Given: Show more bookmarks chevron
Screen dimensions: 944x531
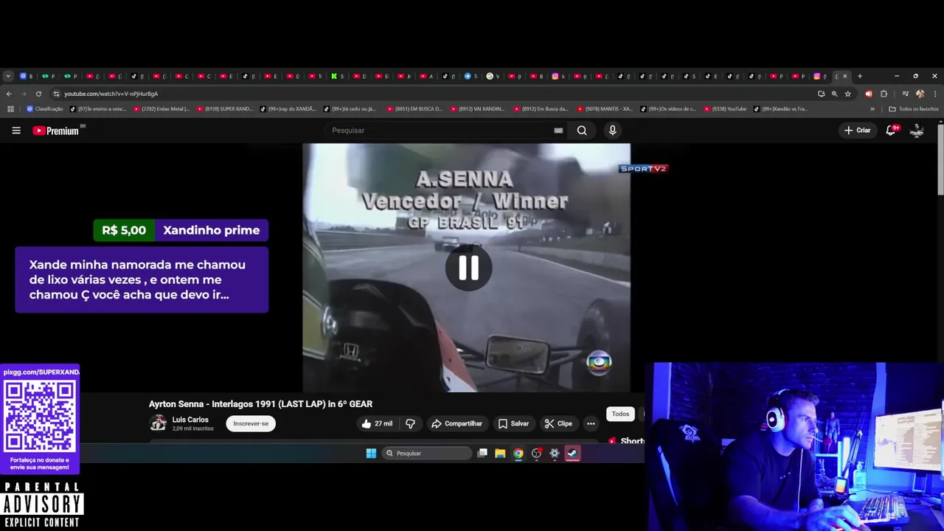Looking at the screenshot, I should coord(872,109).
